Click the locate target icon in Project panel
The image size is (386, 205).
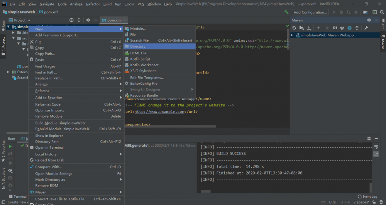click(x=71, y=20)
